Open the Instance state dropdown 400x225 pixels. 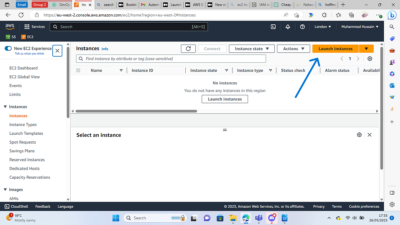click(252, 49)
